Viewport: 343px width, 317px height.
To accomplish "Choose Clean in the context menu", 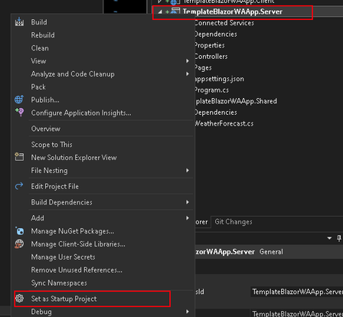I will (40, 48).
